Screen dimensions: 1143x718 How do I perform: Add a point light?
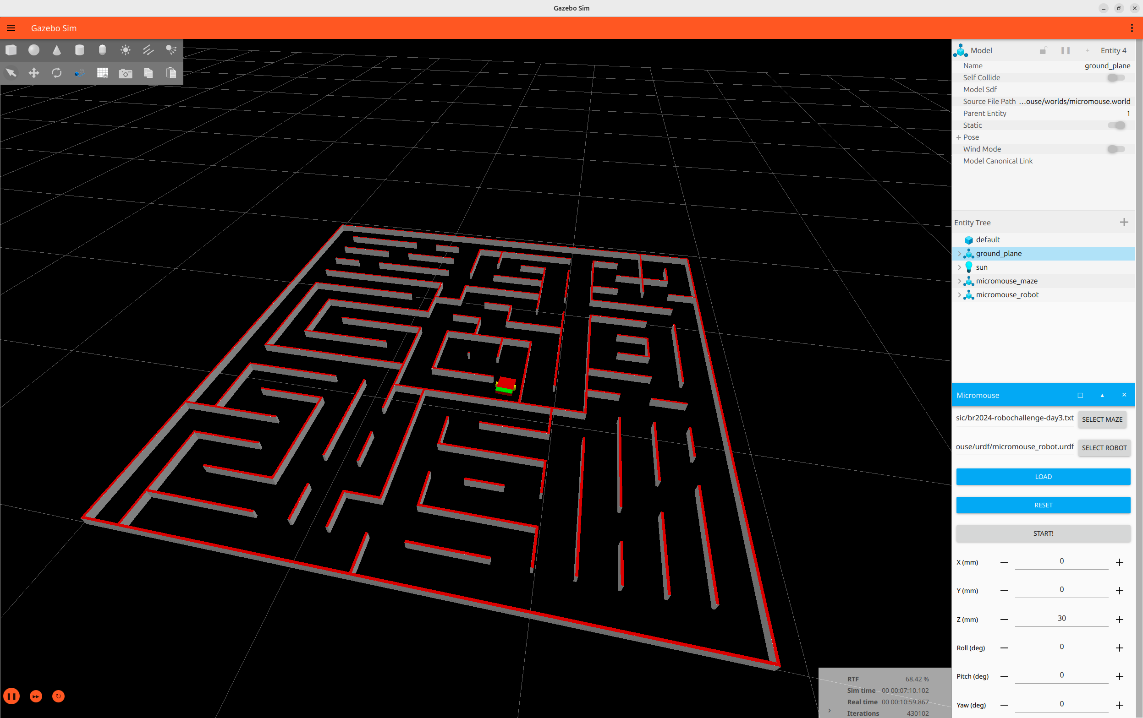click(x=125, y=50)
